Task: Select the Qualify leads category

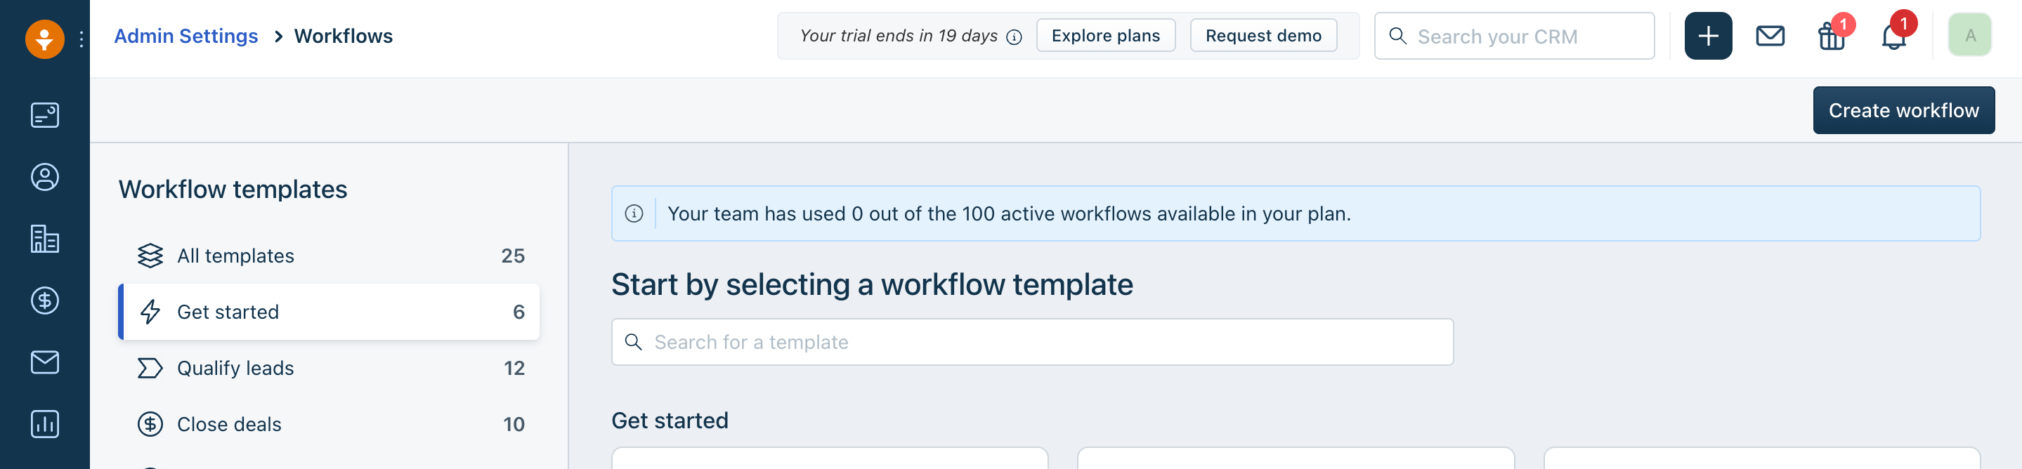Action: pyautogui.click(x=329, y=368)
